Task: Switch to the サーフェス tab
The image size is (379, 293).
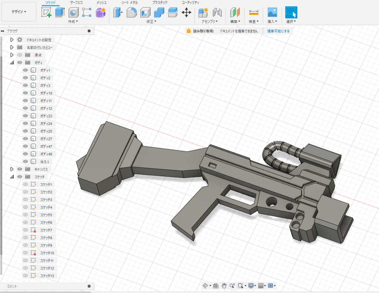Action: click(77, 3)
